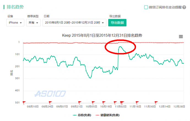This screenshot has height=121, width=190.
Task: Click the help question mark icon
Action: (184, 7)
